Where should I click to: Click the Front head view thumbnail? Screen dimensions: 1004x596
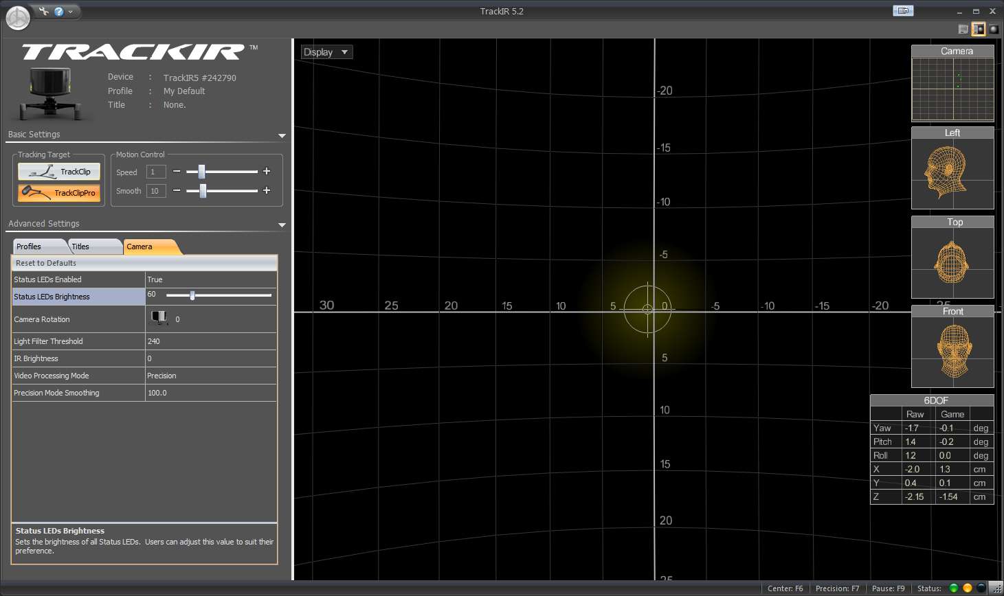(x=952, y=347)
